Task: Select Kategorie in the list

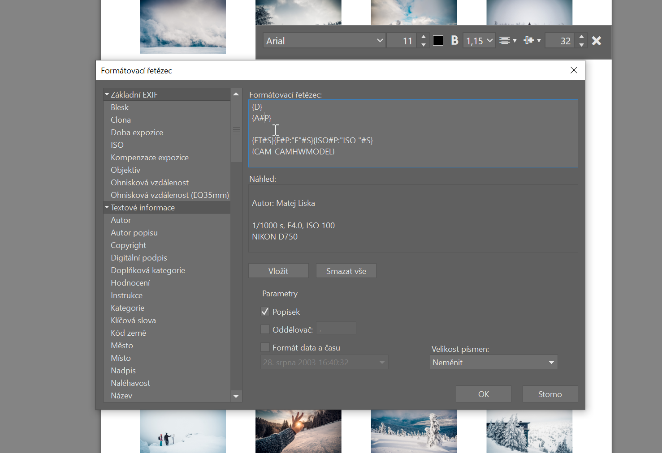Action: tap(167, 308)
